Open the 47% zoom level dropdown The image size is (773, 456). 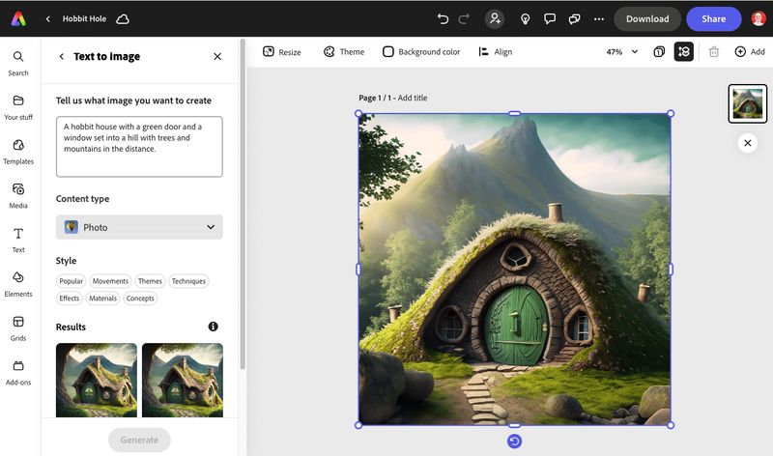click(622, 52)
